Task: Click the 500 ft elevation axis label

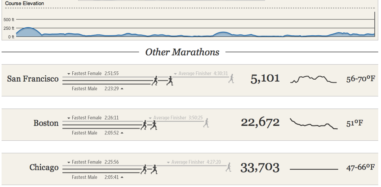Action: pos(9,19)
